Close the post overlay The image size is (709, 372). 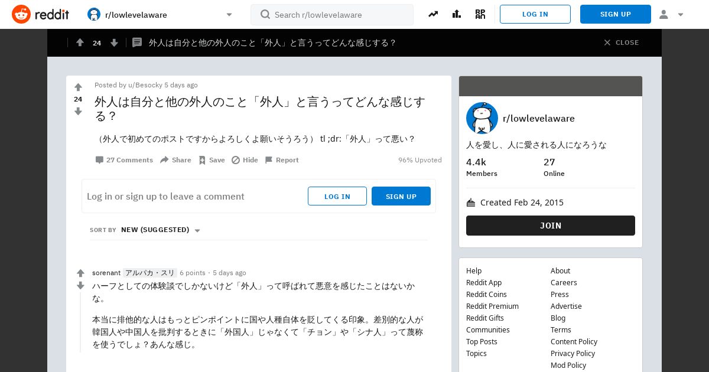tap(622, 43)
